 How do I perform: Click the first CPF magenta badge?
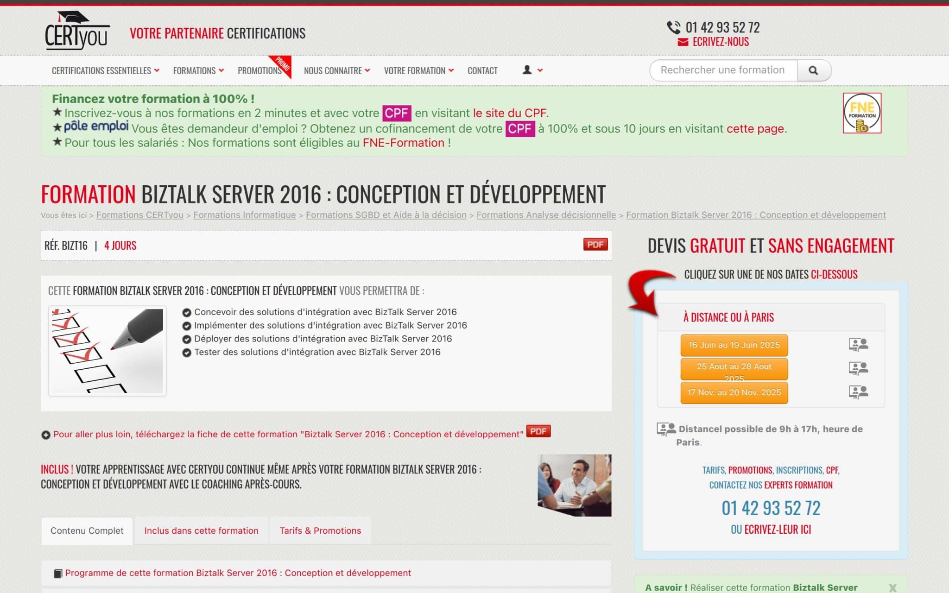397,113
